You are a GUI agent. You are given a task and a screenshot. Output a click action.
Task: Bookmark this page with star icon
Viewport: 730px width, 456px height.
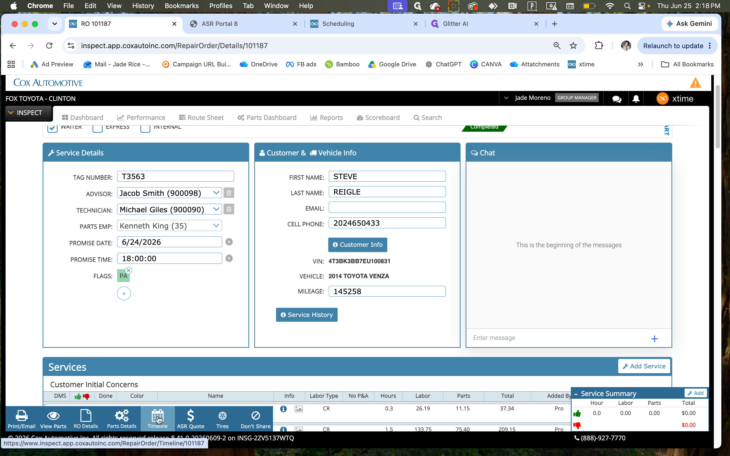(x=573, y=46)
